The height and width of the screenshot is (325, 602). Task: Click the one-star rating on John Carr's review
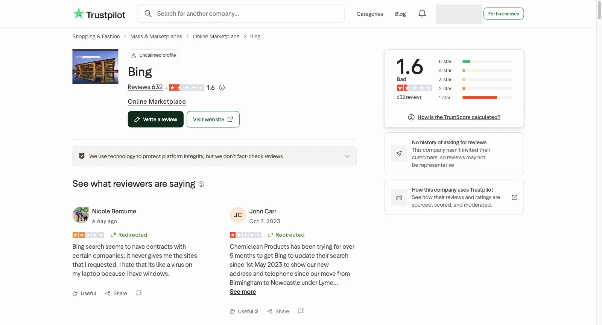click(245, 235)
